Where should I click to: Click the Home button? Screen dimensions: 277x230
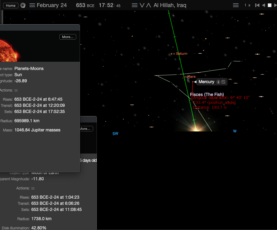tap(10, 6)
